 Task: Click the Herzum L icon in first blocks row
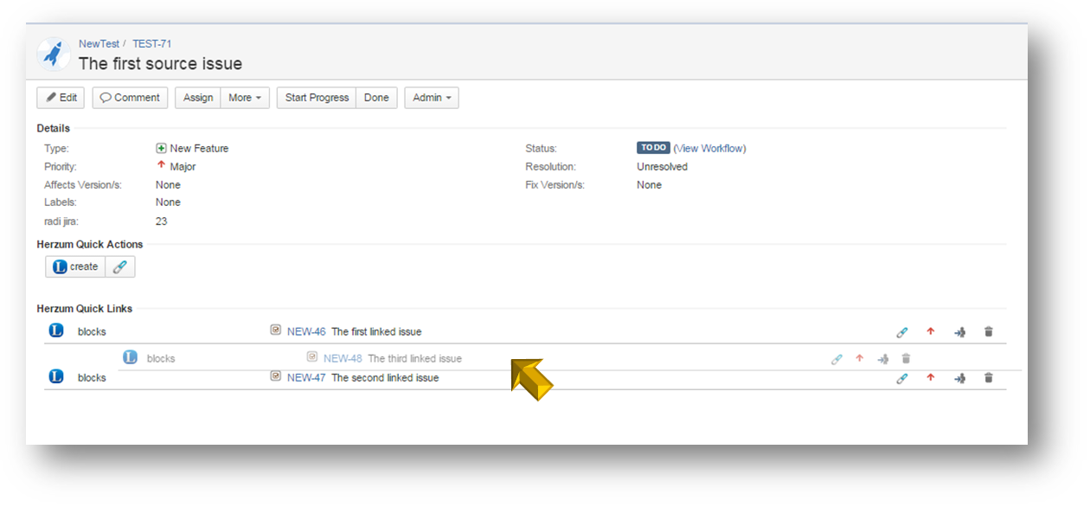(56, 331)
